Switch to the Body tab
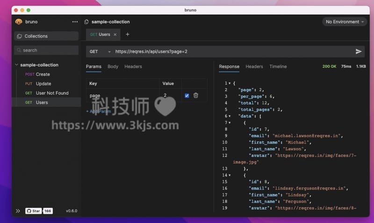Image resolution: width=374 pixels, height=223 pixels. (x=113, y=66)
